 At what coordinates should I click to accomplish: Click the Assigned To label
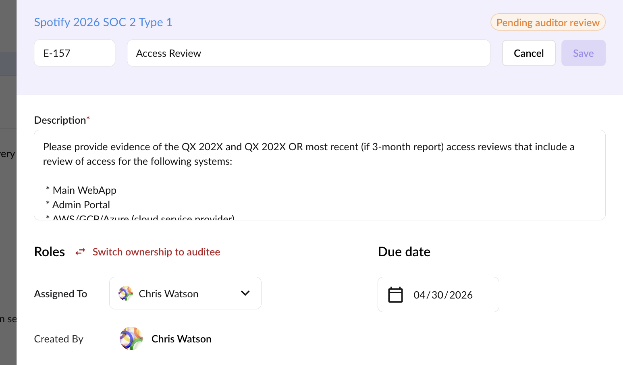tap(61, 294)
